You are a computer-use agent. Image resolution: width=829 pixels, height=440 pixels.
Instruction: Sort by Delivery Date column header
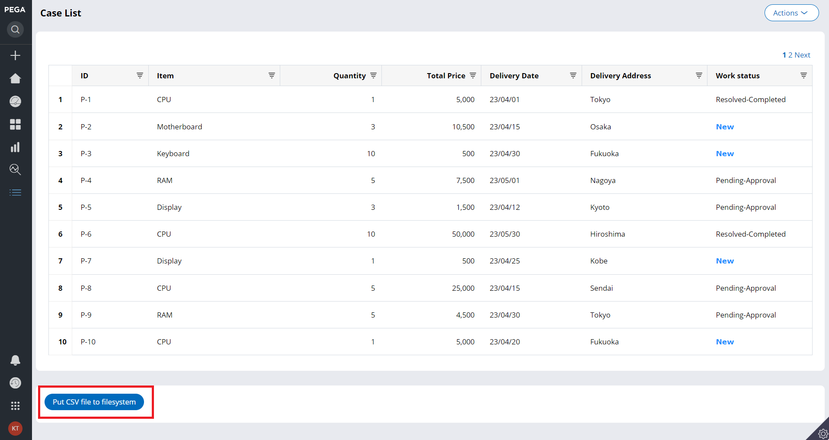click(x=514, y=76)
